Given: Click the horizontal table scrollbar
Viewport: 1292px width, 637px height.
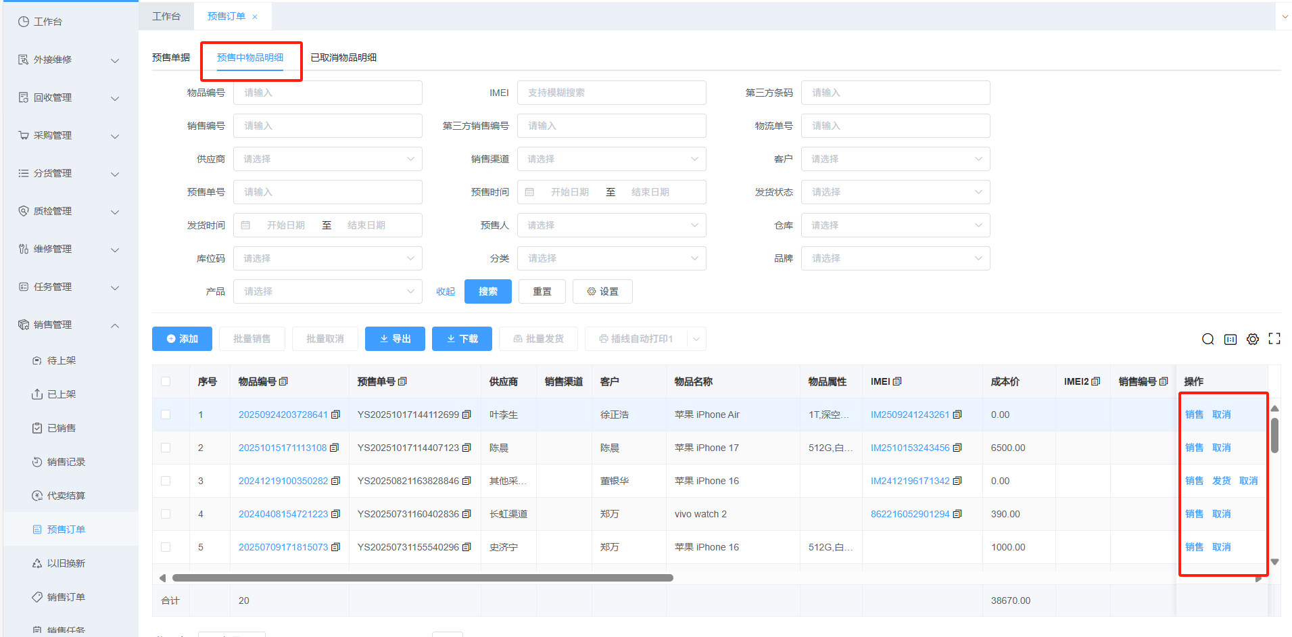Looking at the screenshot, I should click(423, 578).
